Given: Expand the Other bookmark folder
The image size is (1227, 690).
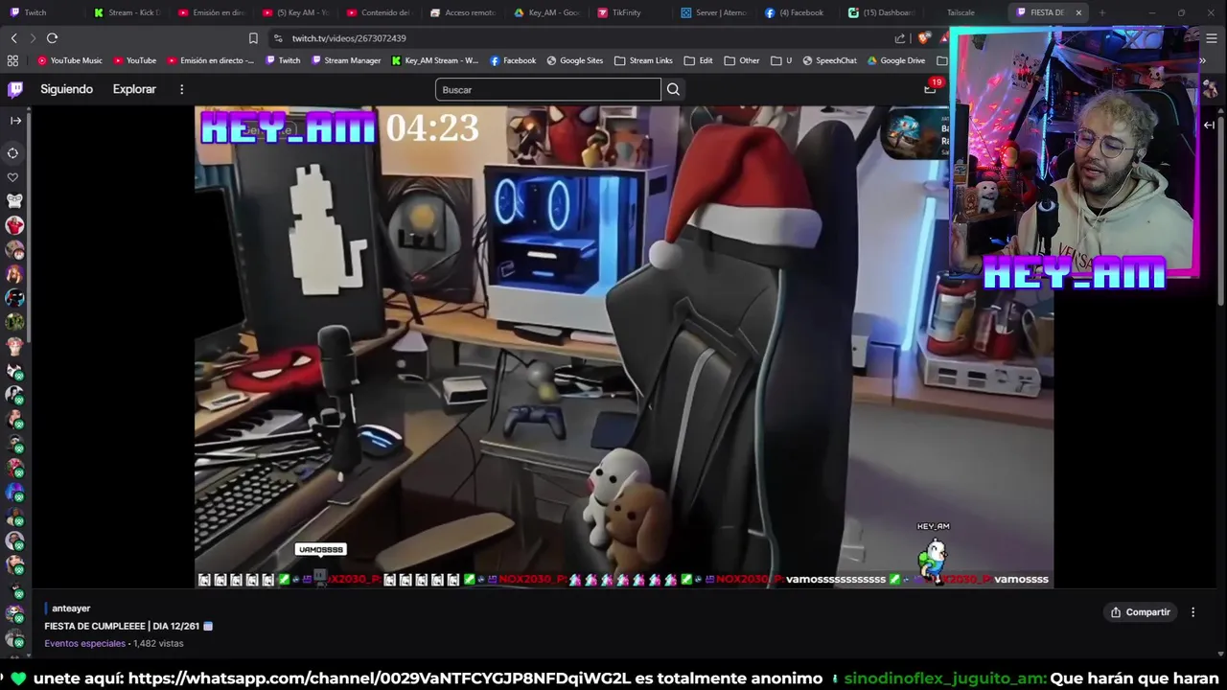Looking at the screenshot, I should pos(742,60).
